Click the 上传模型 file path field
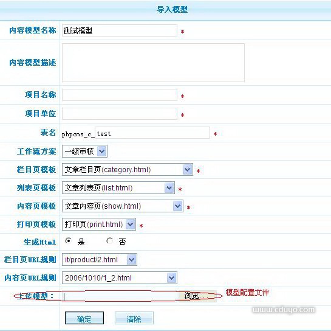This screenshot has height=331, width=331. [x=120, y=296]
